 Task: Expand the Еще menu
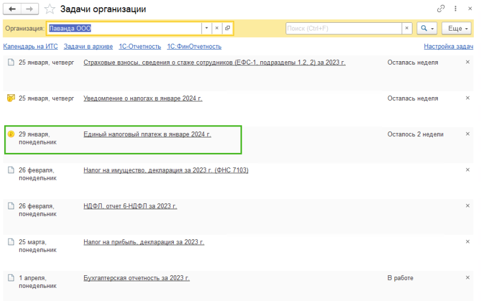coord(456,28)
